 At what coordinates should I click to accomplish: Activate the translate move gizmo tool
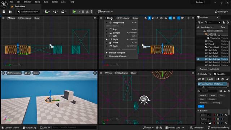click(x=149, y=18)
